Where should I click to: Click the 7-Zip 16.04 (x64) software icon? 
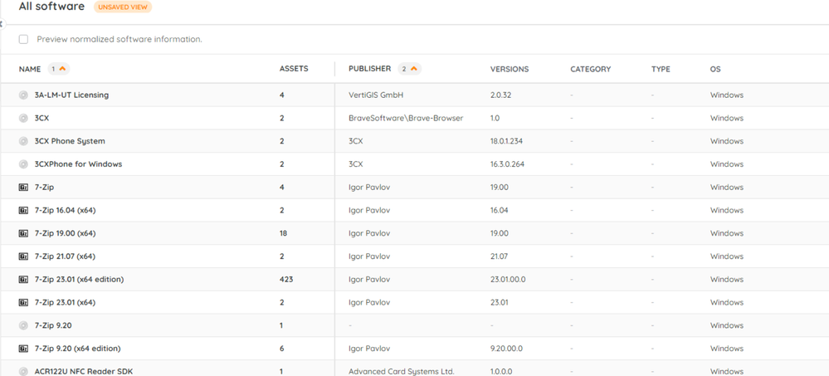tap(23, 211)
